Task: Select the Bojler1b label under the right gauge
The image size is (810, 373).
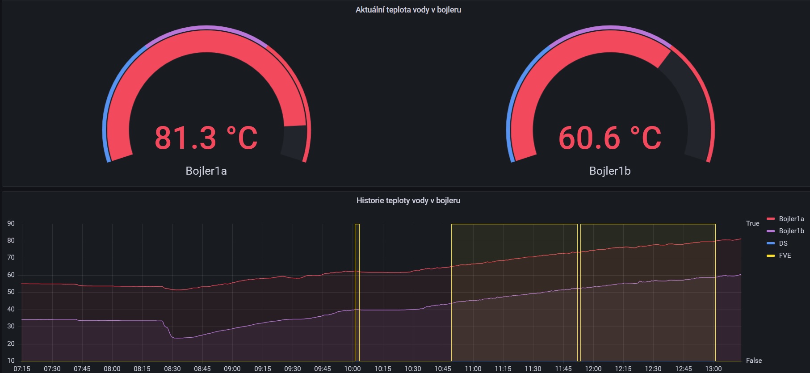Action: 610,171
